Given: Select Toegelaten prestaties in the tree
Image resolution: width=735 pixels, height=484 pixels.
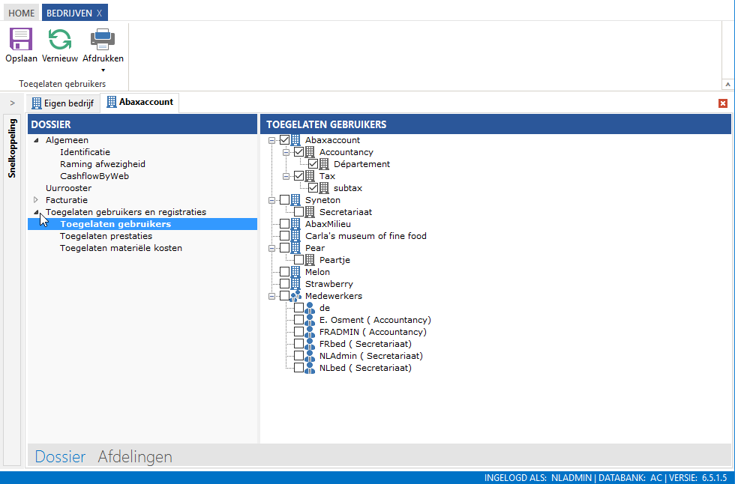Looking at the screenshot, I should 106,236.
